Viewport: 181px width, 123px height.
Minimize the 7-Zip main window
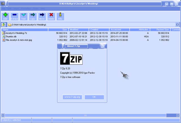[167, 4]
